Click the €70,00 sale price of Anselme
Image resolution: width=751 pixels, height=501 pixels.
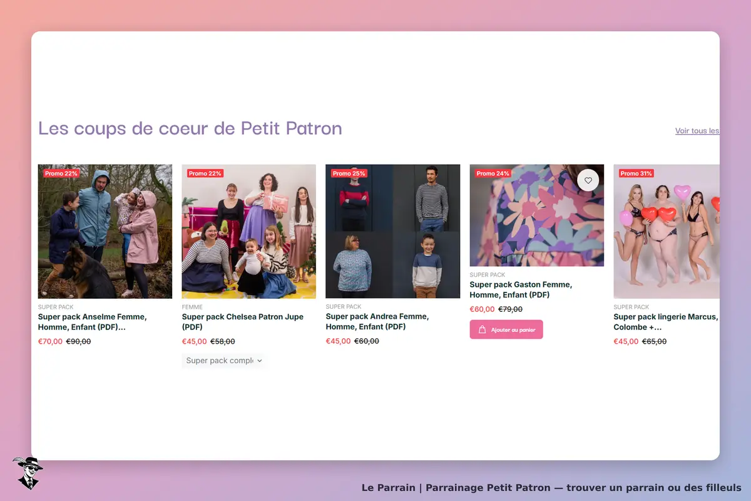pyautogui.click(x=50, y=341)
